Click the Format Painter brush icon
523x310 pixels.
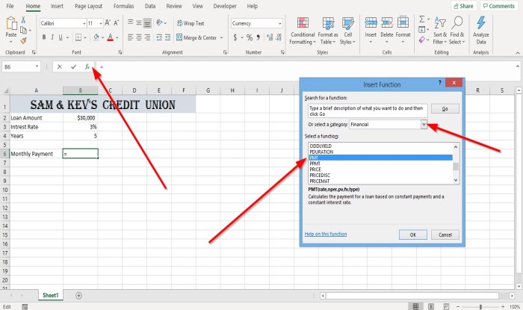pos(23,40)
